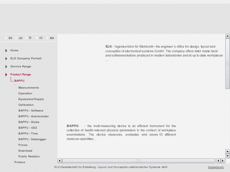Open the Measurements subpage
The height and width of the screenshot is (172, 230).
28,88
